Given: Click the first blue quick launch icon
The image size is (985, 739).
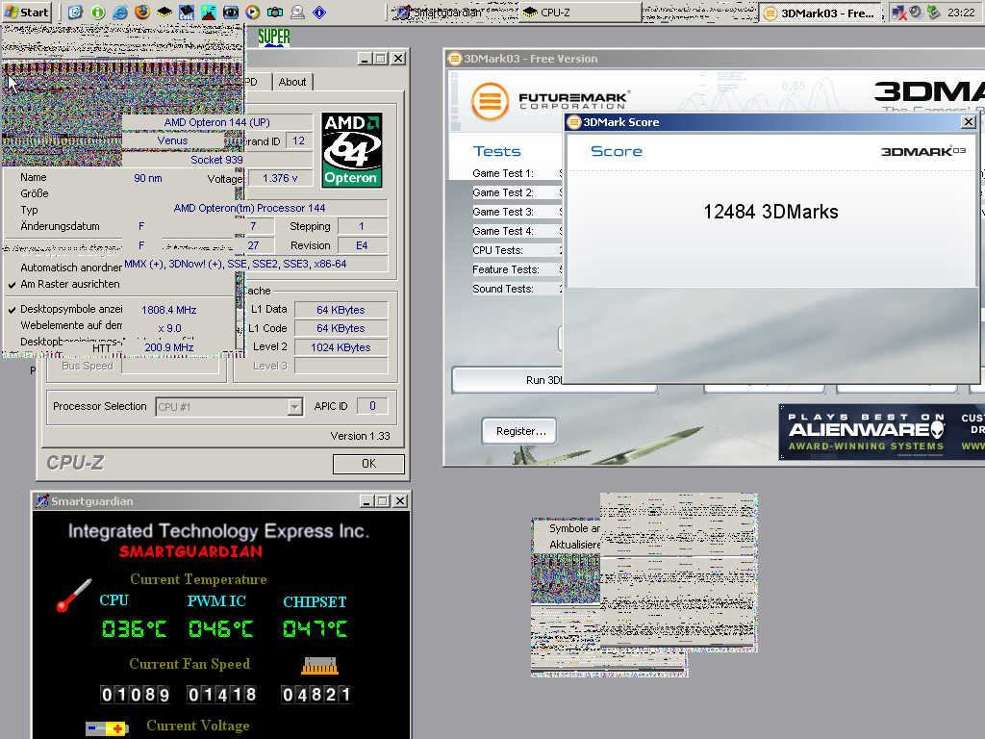Looking at the screenshot, I should click(75, 12).
